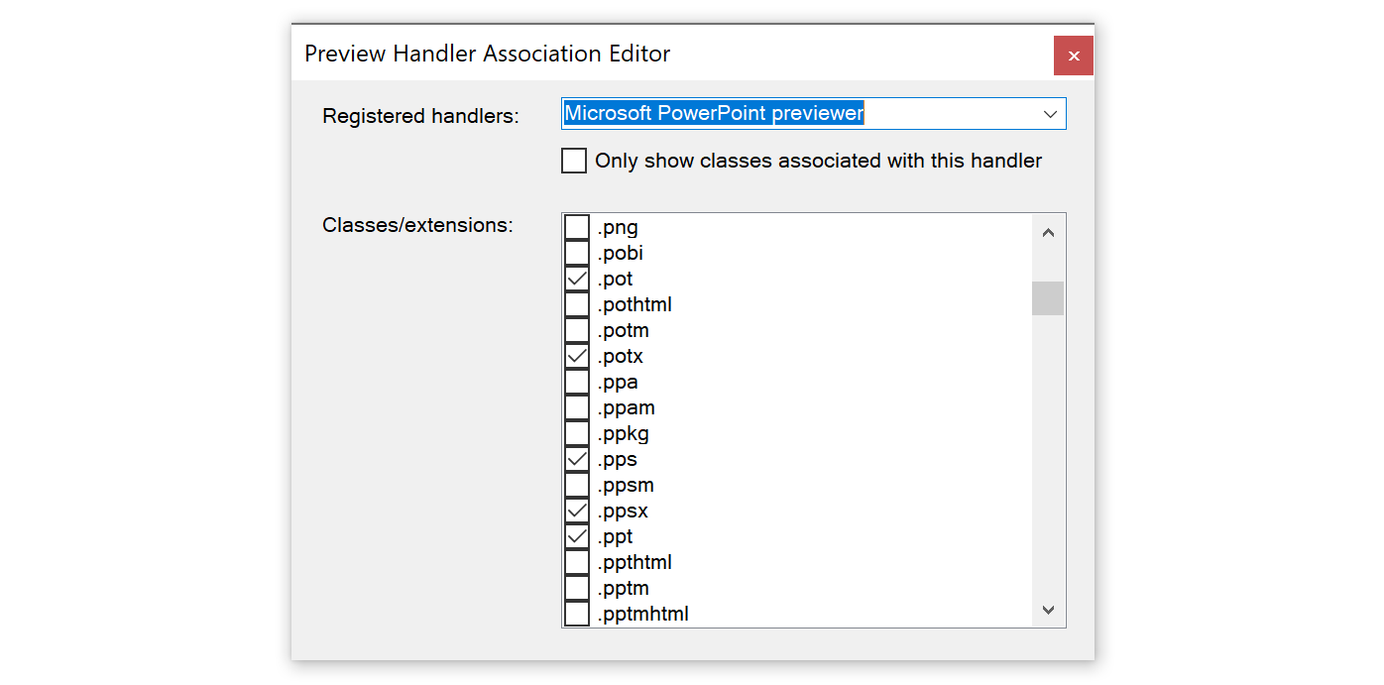Disable the .potx extension
1384x685 pixels.
click(x=576, y=355)
